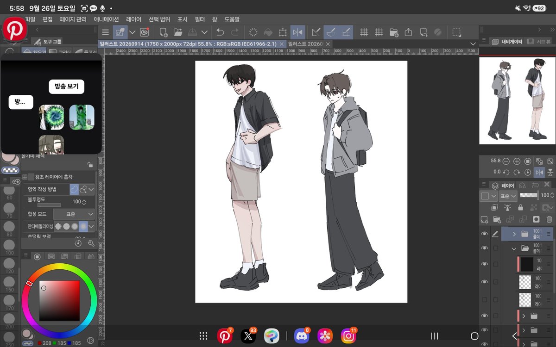The width and height of the screenshot is (556, 347).
Task: Click the Scale/Rotate transform icon
Action: point(283,32)
